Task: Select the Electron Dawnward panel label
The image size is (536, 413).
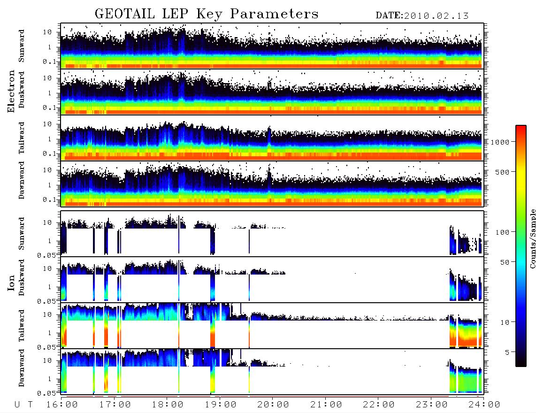Action: tap(22, 180)
